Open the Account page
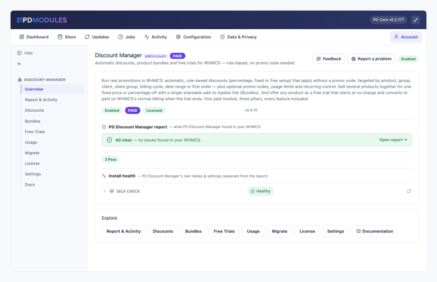 (406, 37)
